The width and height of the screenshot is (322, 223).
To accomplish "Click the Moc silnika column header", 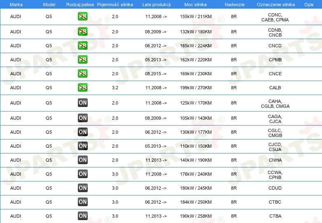I will click(x=196, y=5).
